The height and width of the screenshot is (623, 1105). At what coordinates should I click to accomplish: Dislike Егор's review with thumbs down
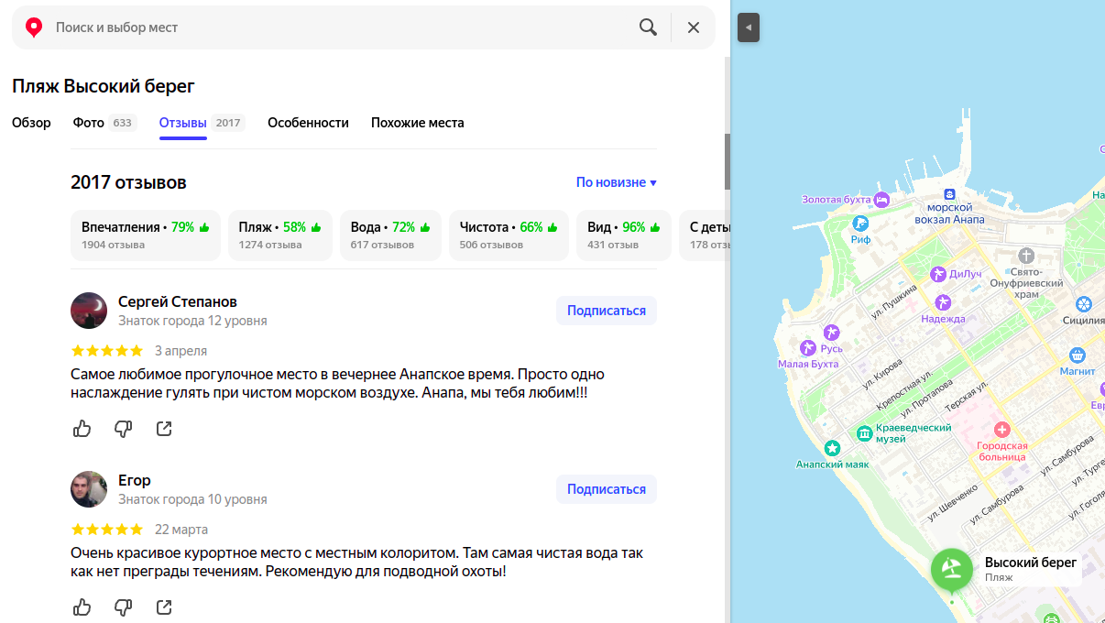point(123,607)
